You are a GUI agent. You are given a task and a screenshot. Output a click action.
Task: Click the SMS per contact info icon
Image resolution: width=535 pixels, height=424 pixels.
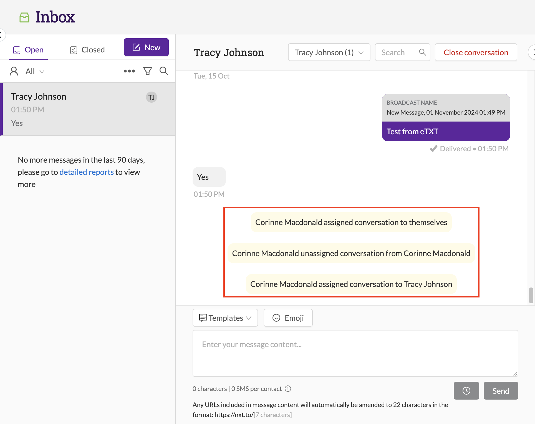[288, 389]
